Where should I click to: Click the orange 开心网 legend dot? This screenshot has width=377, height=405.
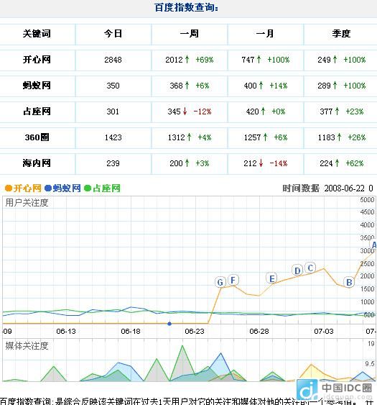tap(9, 188)
